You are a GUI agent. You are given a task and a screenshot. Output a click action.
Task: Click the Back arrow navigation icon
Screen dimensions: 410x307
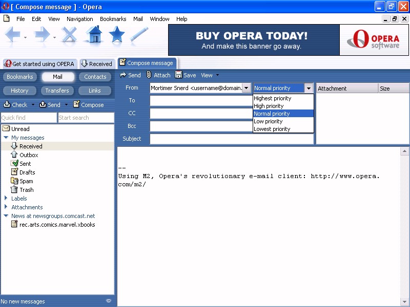[x=13, y=35]
